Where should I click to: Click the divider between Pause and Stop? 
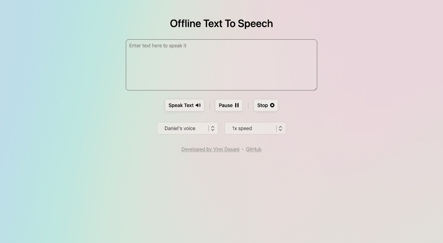click(x=248, y=106)
